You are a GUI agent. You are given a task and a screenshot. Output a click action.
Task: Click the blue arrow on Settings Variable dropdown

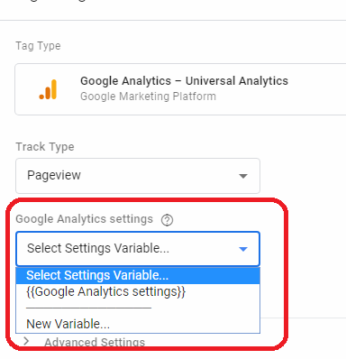click(243, 249)
